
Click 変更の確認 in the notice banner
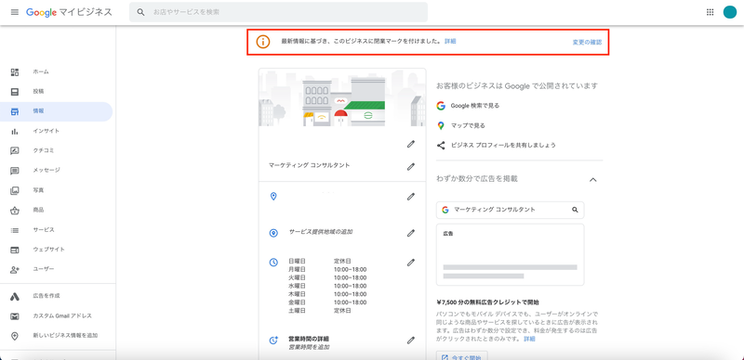587,42
